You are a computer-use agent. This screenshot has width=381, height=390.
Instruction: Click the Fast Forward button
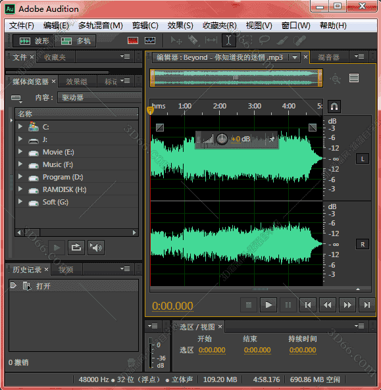tap(347, 305)
